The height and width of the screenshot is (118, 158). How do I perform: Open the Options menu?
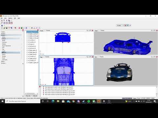(x=10, y=18)
